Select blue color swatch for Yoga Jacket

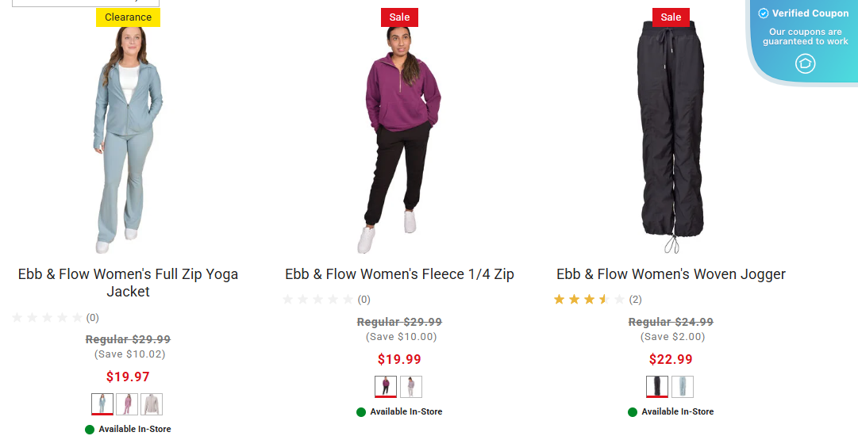[102, 404]
